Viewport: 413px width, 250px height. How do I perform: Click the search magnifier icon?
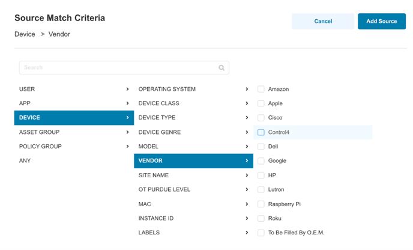coord(222,68)
